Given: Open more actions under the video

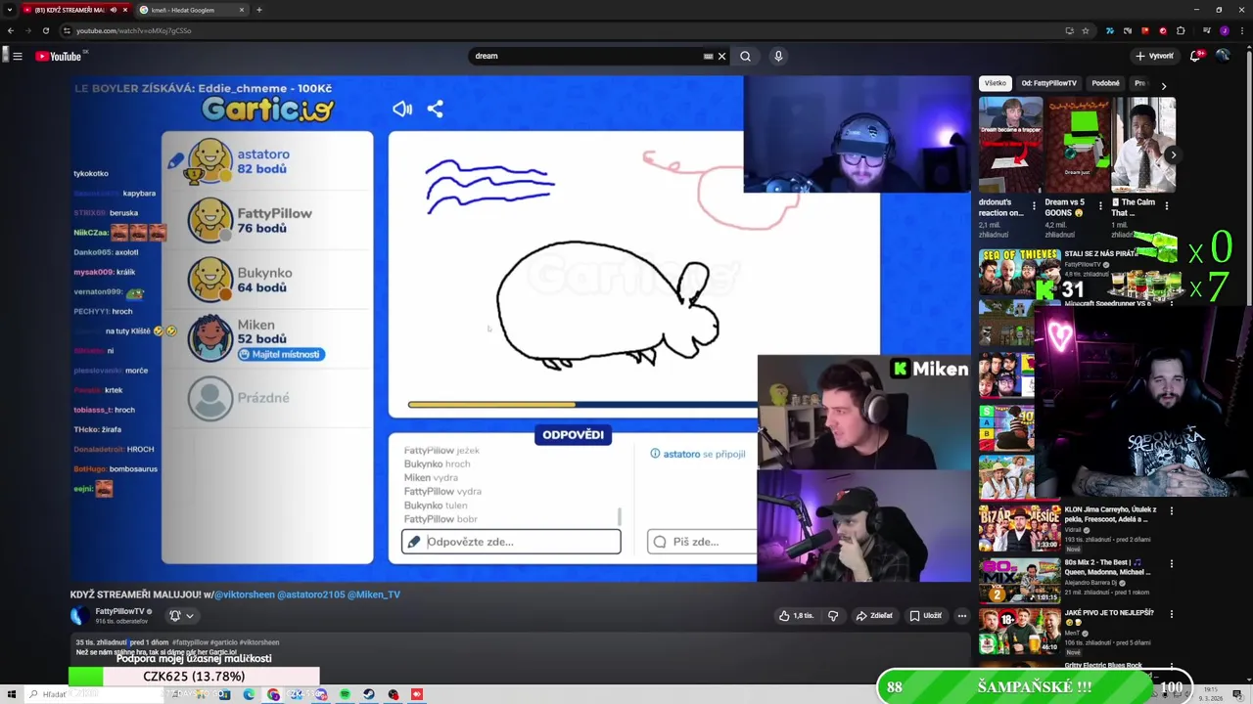Looking at the screenshot, I should pos(961,616).
